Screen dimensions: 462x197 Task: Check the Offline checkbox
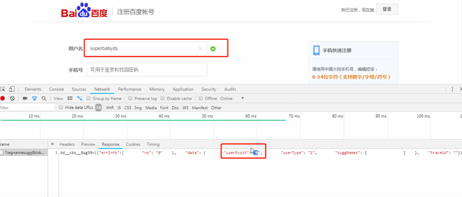200,98
